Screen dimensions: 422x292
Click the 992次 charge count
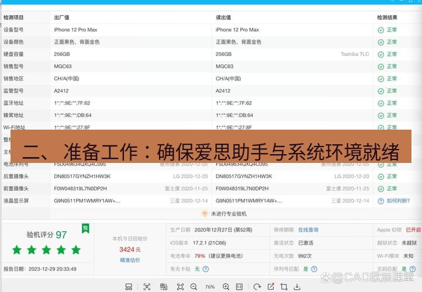click(x=305, y=256)
